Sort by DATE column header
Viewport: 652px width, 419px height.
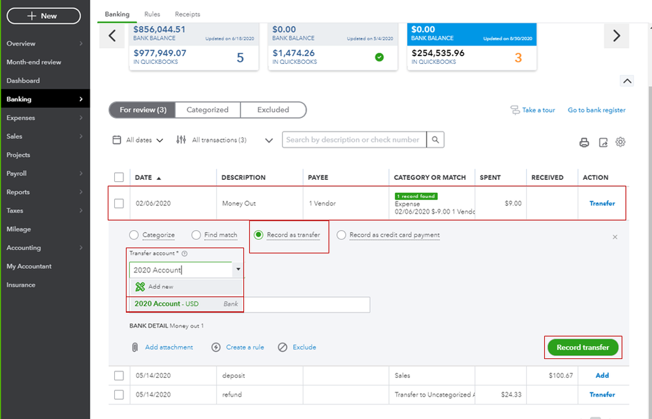[147, 177]
